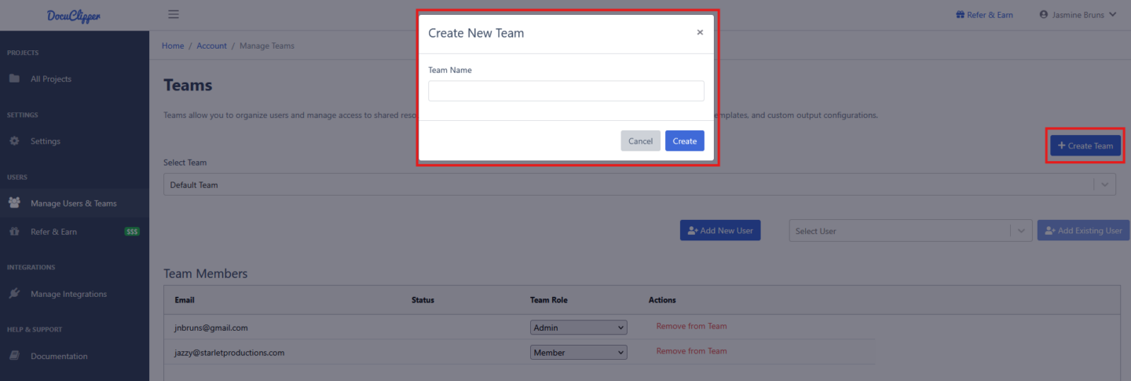The image size is (1131, 381).
Task: Open the Jasmine Bruns account menu
Action: [x=1078, y=14]
